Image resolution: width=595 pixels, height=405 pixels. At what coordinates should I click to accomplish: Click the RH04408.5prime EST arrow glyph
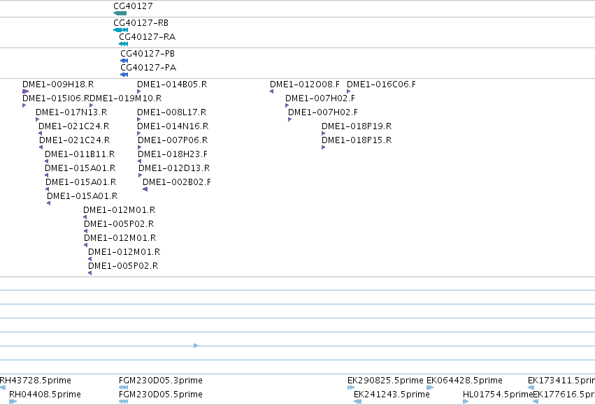[13, 402]
